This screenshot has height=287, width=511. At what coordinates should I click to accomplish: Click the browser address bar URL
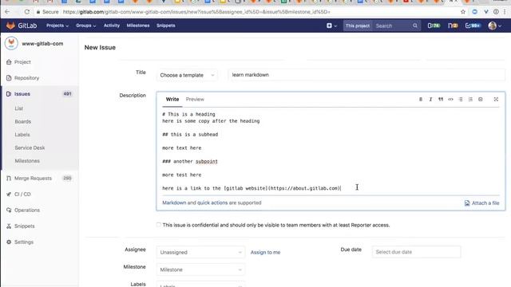196,12
